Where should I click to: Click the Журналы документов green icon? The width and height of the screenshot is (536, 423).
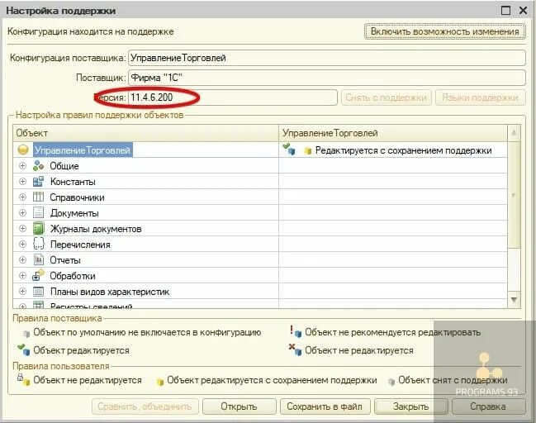(x=38, y=228)
